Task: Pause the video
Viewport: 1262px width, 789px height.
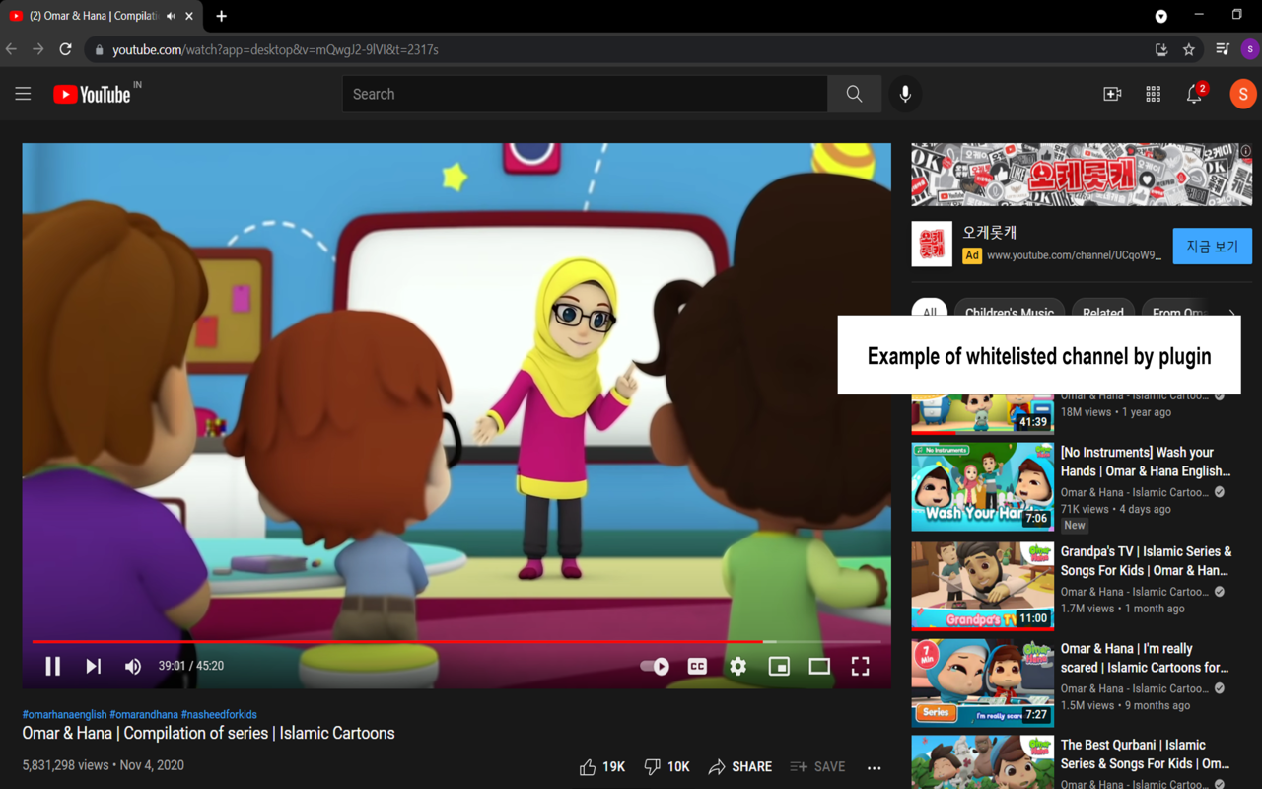Action: point(53,666)
